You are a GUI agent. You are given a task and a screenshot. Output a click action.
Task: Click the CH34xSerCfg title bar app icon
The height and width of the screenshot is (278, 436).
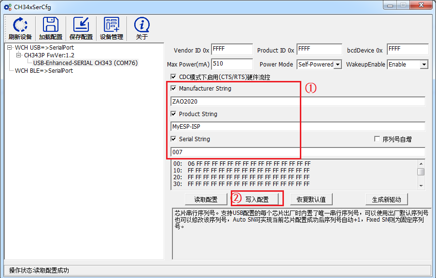[x=8, y=7]
